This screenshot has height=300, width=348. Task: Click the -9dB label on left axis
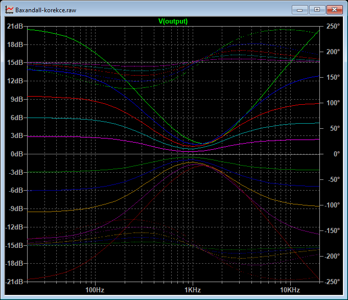16,209
